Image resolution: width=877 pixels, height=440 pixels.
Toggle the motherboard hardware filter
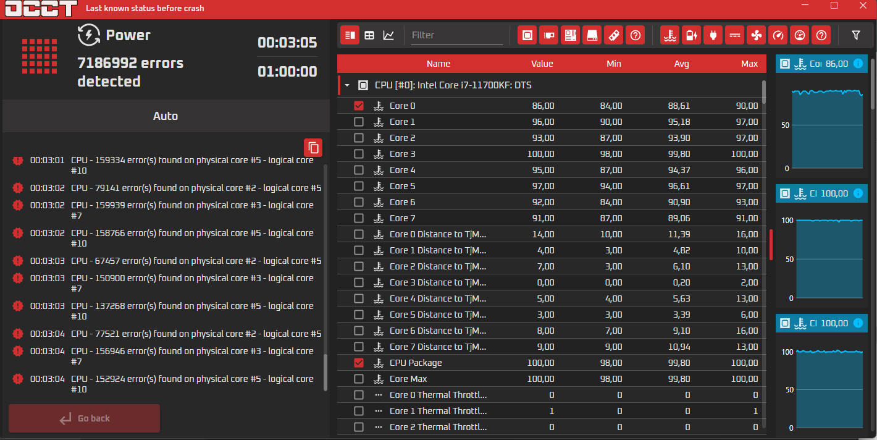570,35
